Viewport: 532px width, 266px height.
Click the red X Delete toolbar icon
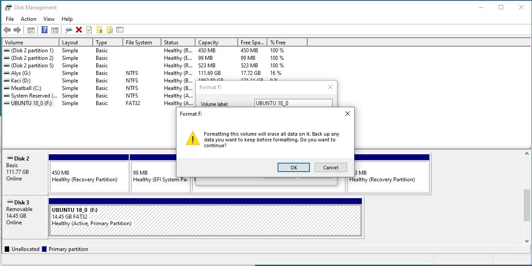[x=79, y=30]
